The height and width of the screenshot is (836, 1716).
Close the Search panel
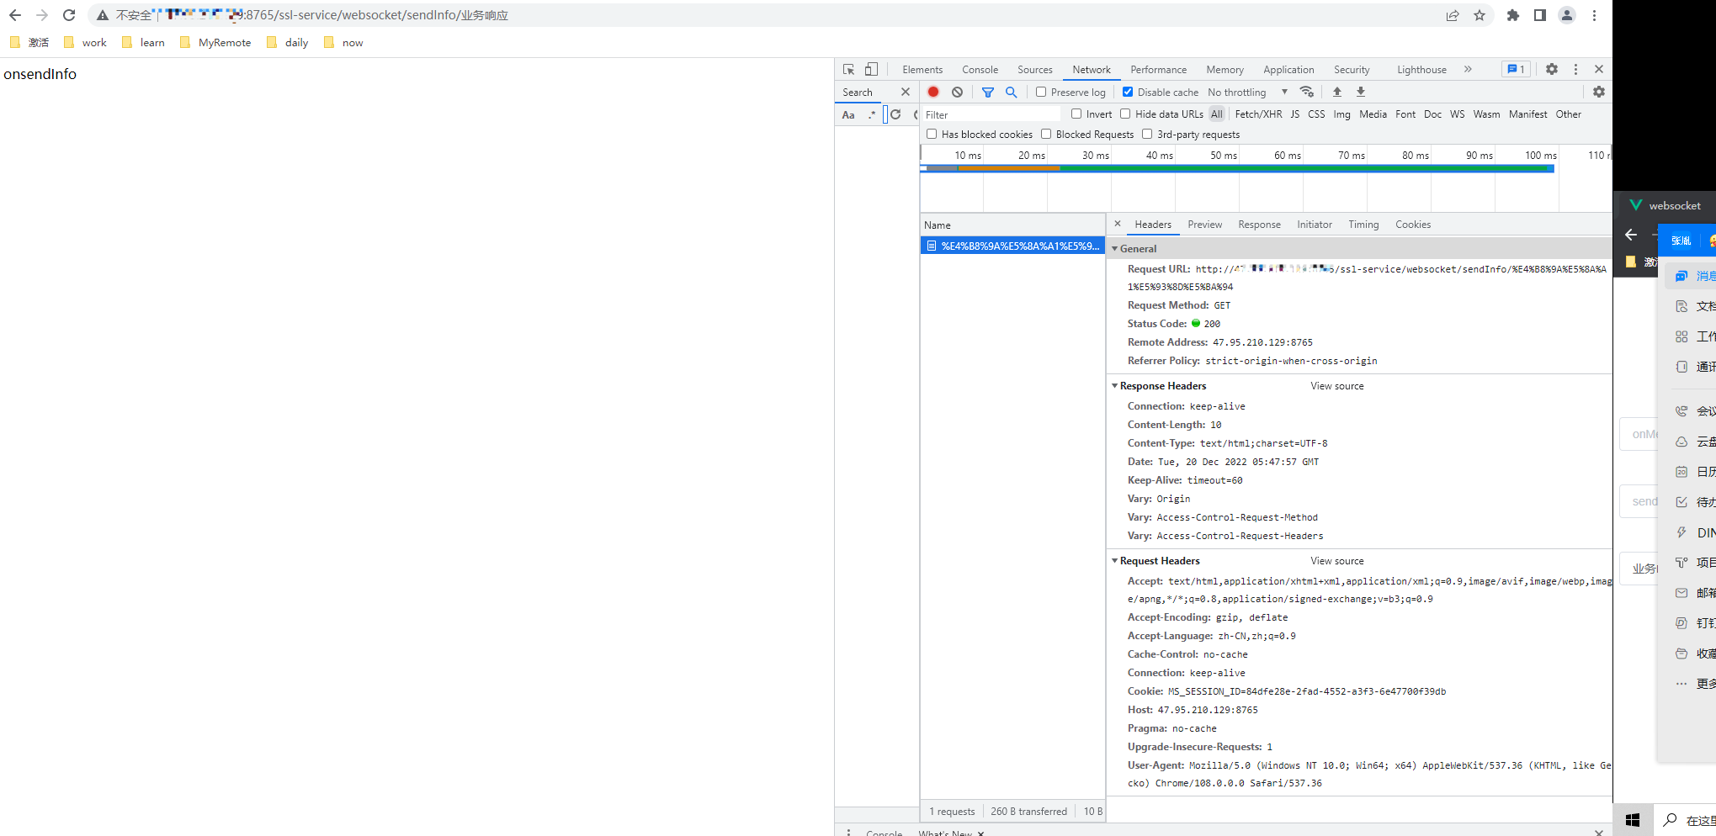tap(906, 92)
